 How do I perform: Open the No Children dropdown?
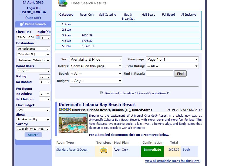[45, 99]
